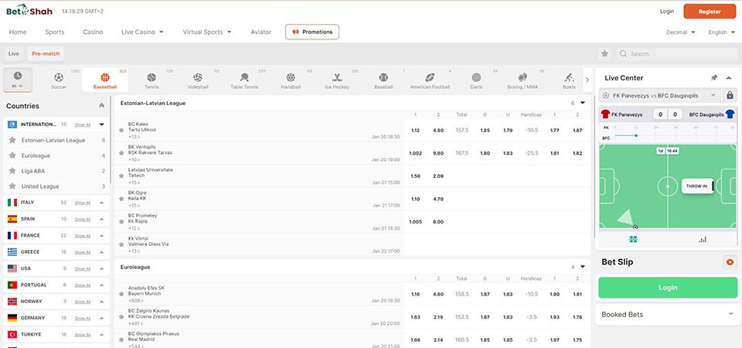Click the lock icon in Live Center
Viewport: 742px width, 348px height.
730,95
